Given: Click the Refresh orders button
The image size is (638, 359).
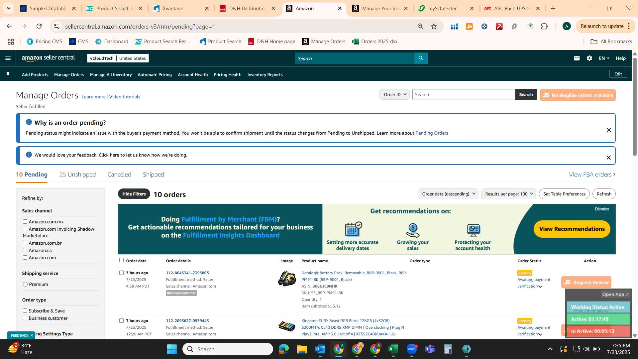Looking at the screenshot, I should pos(604,194).
